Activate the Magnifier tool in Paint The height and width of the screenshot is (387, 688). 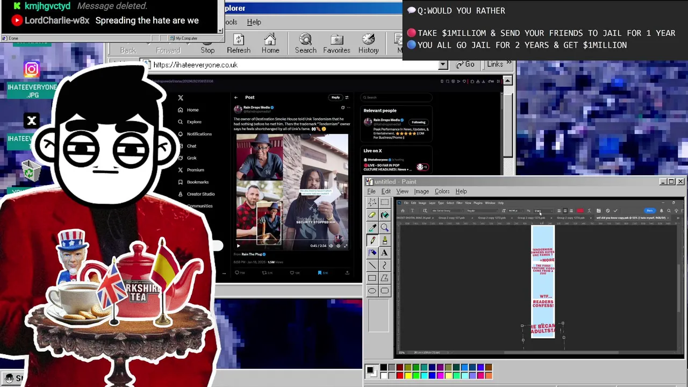click(x=385, y=227)
